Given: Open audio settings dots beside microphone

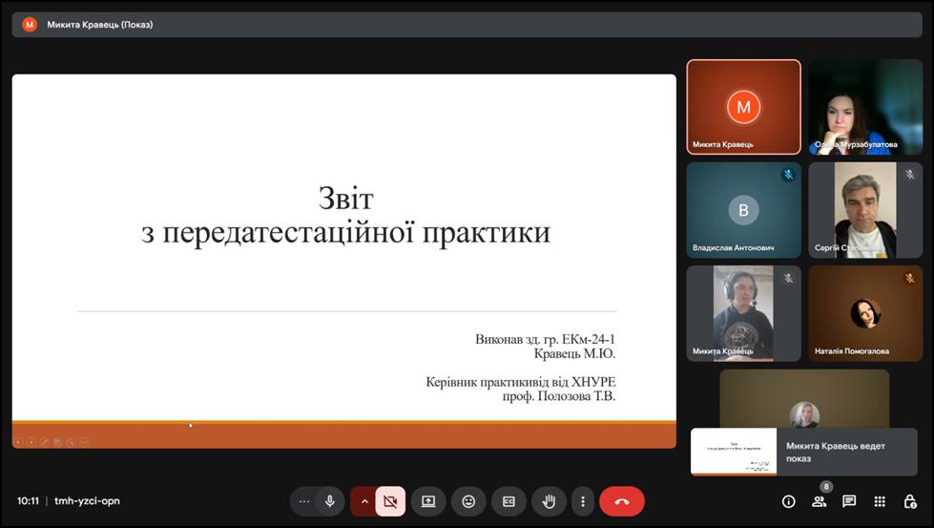Looking at the screenshot, I should [x=304, y=501].
